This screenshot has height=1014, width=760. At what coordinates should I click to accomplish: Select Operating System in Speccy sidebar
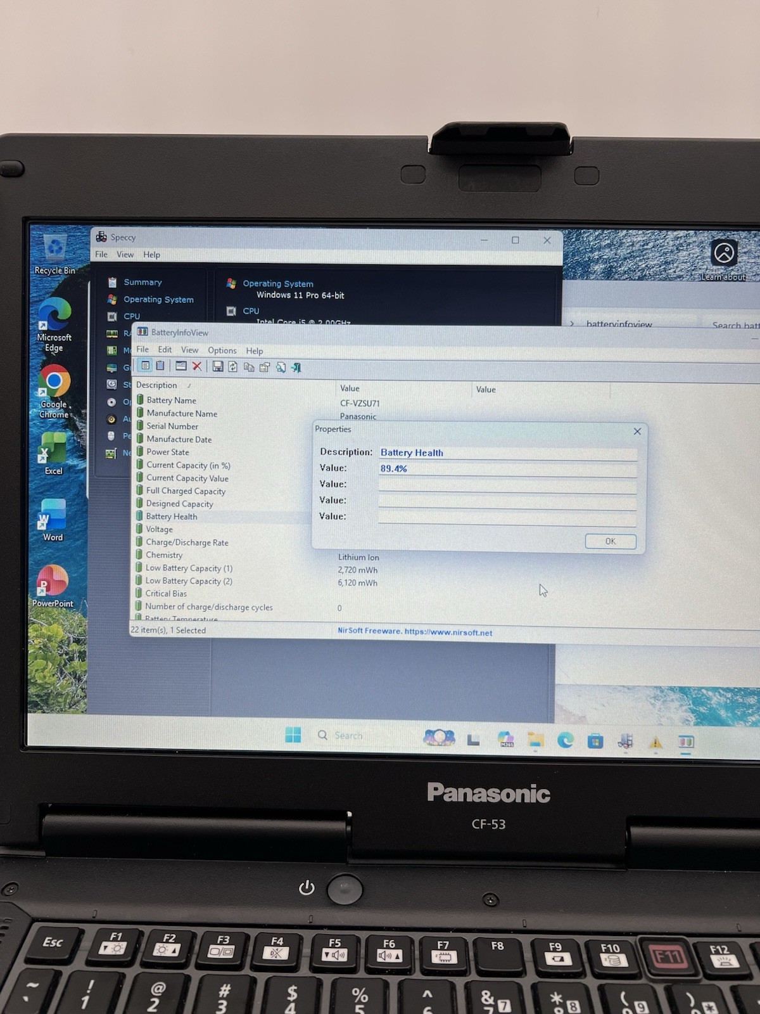pyautogui.click(x=158, y=299)
